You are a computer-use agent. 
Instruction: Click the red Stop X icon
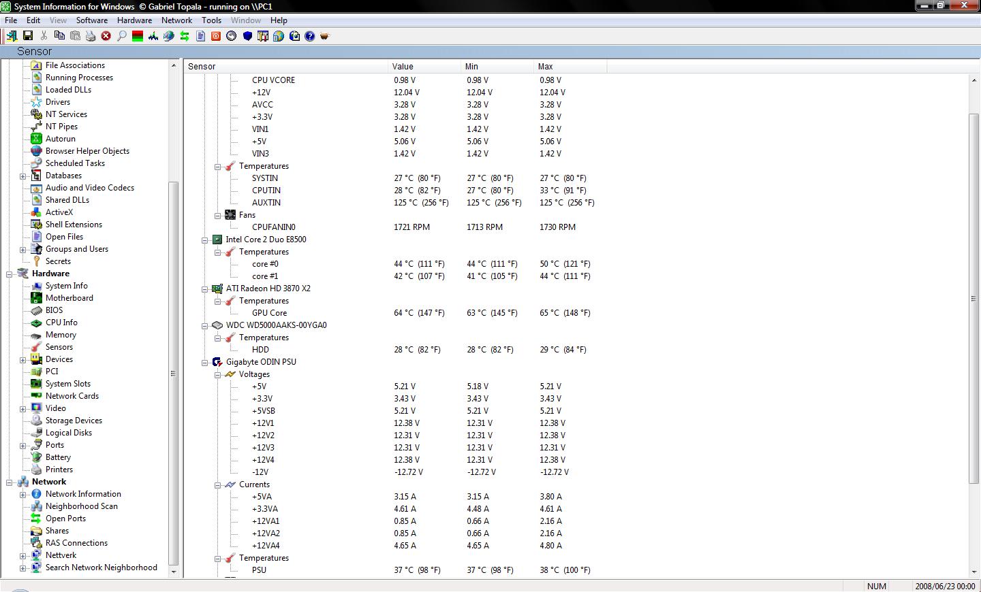[x=106, y=36]
